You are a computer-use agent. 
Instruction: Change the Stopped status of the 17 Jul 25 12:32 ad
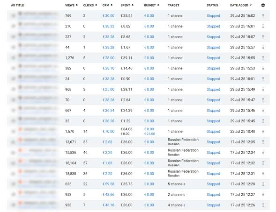[x=213, y=163]
